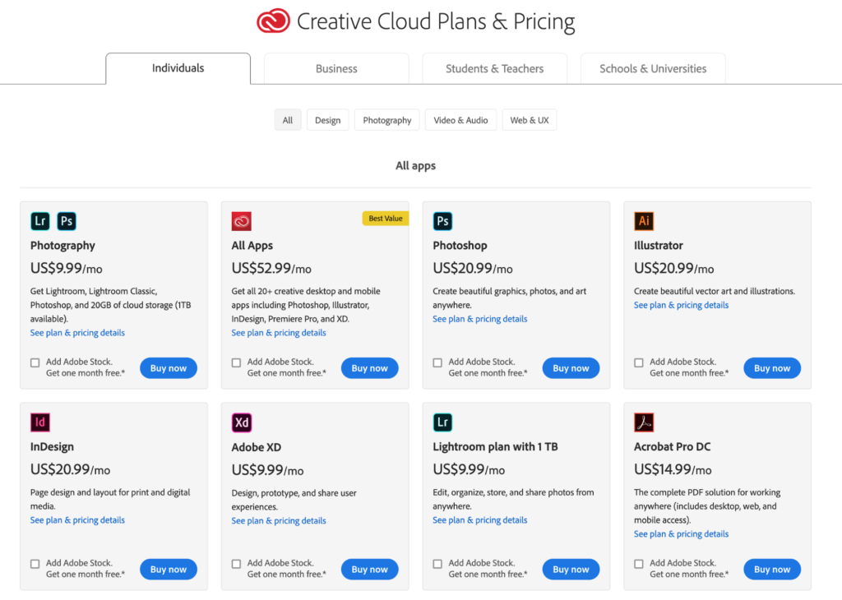Buy now the InDesign plan
Screen dimensions: 842x600
[x=169, y=570]
